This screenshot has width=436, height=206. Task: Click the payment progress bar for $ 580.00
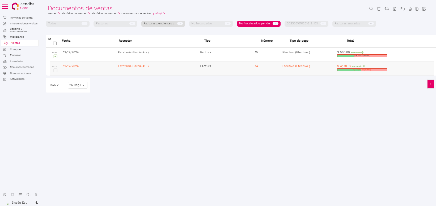[x=362, y=56]
